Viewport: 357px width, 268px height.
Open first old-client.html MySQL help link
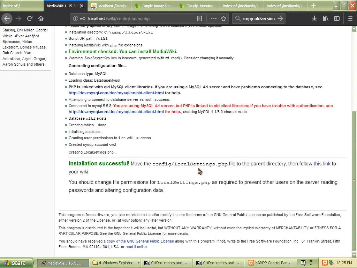116,93
